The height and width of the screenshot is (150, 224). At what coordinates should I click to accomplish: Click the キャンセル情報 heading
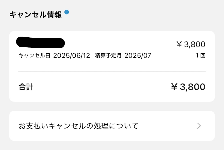(35, 15)
